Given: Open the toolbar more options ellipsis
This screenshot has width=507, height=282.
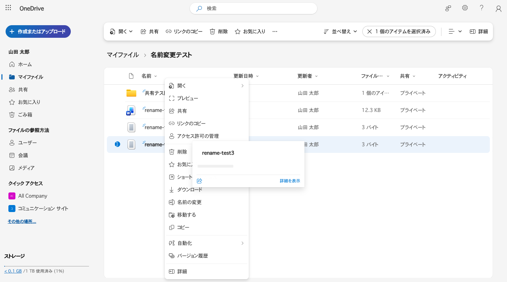Looking at the screenshot, I should (275, 31).
